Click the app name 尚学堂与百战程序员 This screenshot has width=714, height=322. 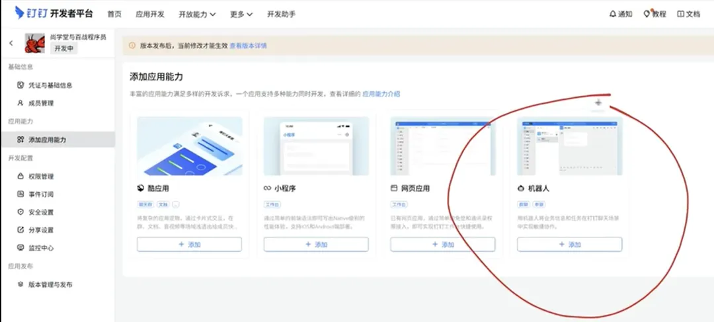pyautogui.click(x=78, y=37)
